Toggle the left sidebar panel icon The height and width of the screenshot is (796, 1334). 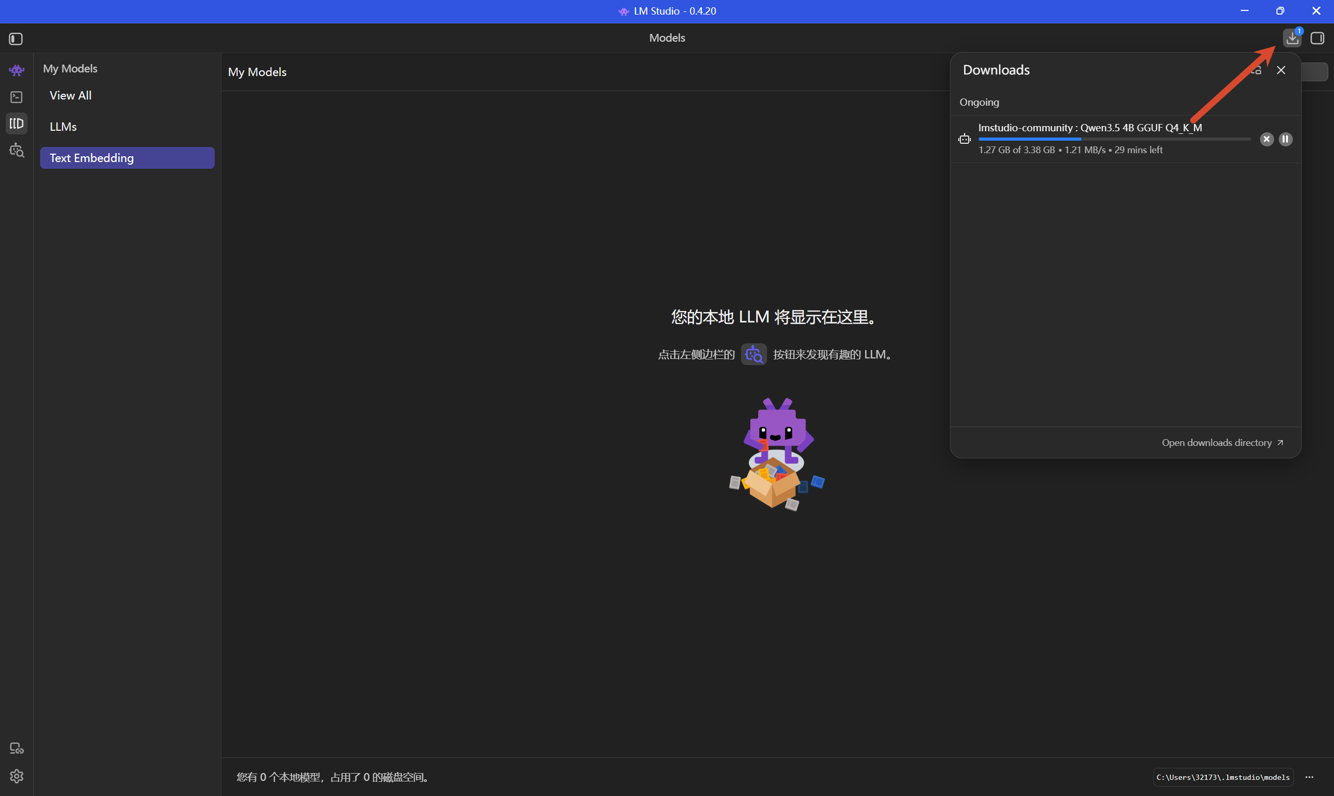tap(16, 39)
